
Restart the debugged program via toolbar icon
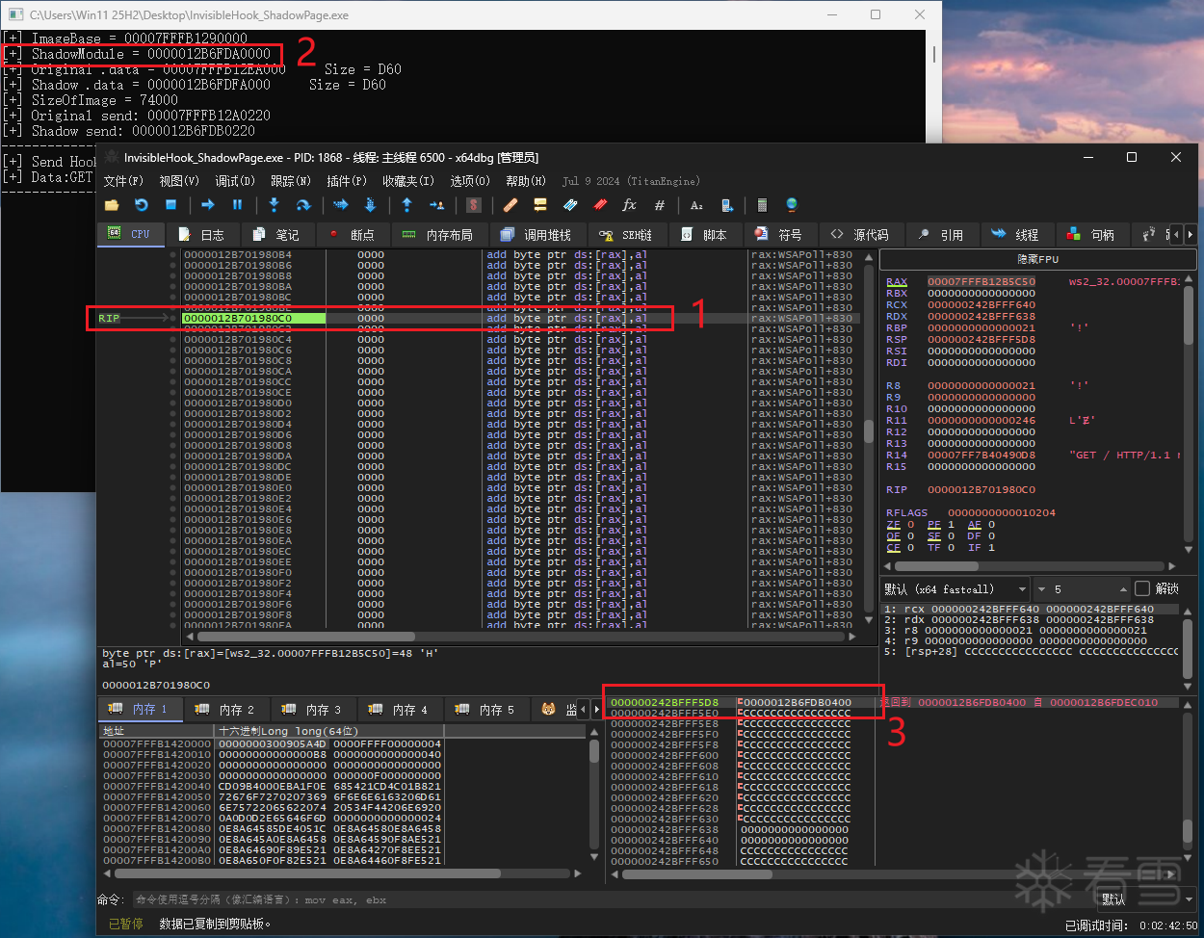coord(142,205)
